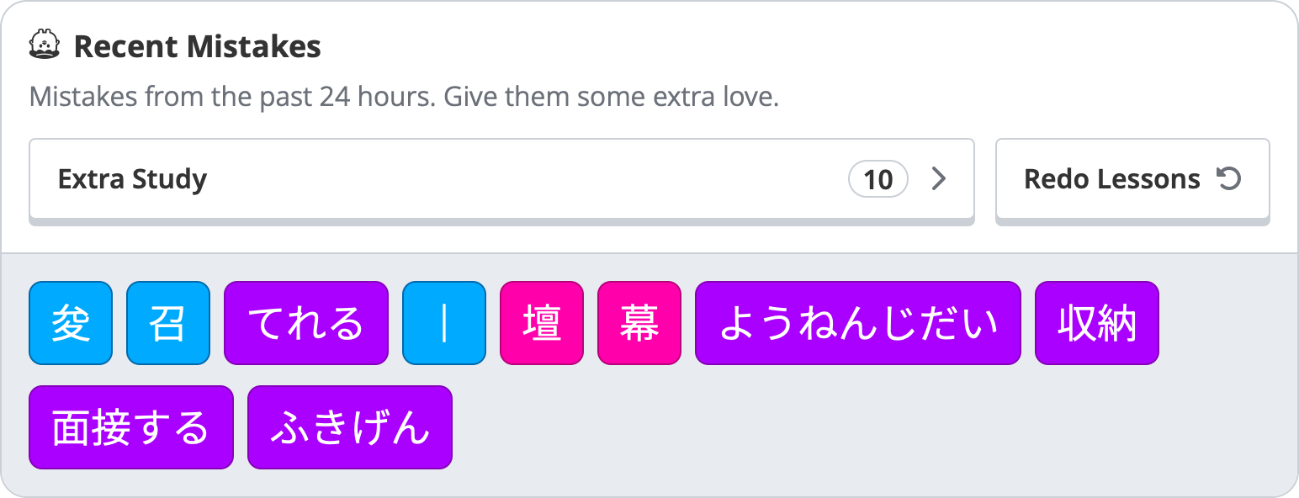Click the mascot icon beside Recent Mistakes
This screenshot has width=1299, height=498.
(45, 46)
